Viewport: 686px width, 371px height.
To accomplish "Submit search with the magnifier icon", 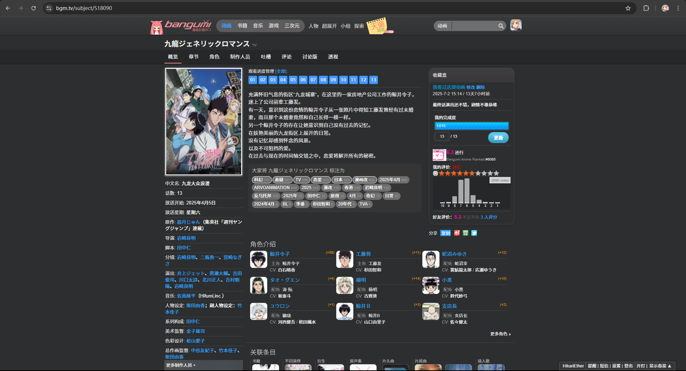I will [x=501, y=26].
